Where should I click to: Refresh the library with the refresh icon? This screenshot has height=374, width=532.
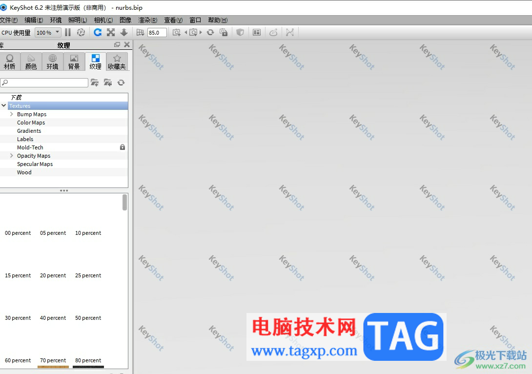pos(121,83)
